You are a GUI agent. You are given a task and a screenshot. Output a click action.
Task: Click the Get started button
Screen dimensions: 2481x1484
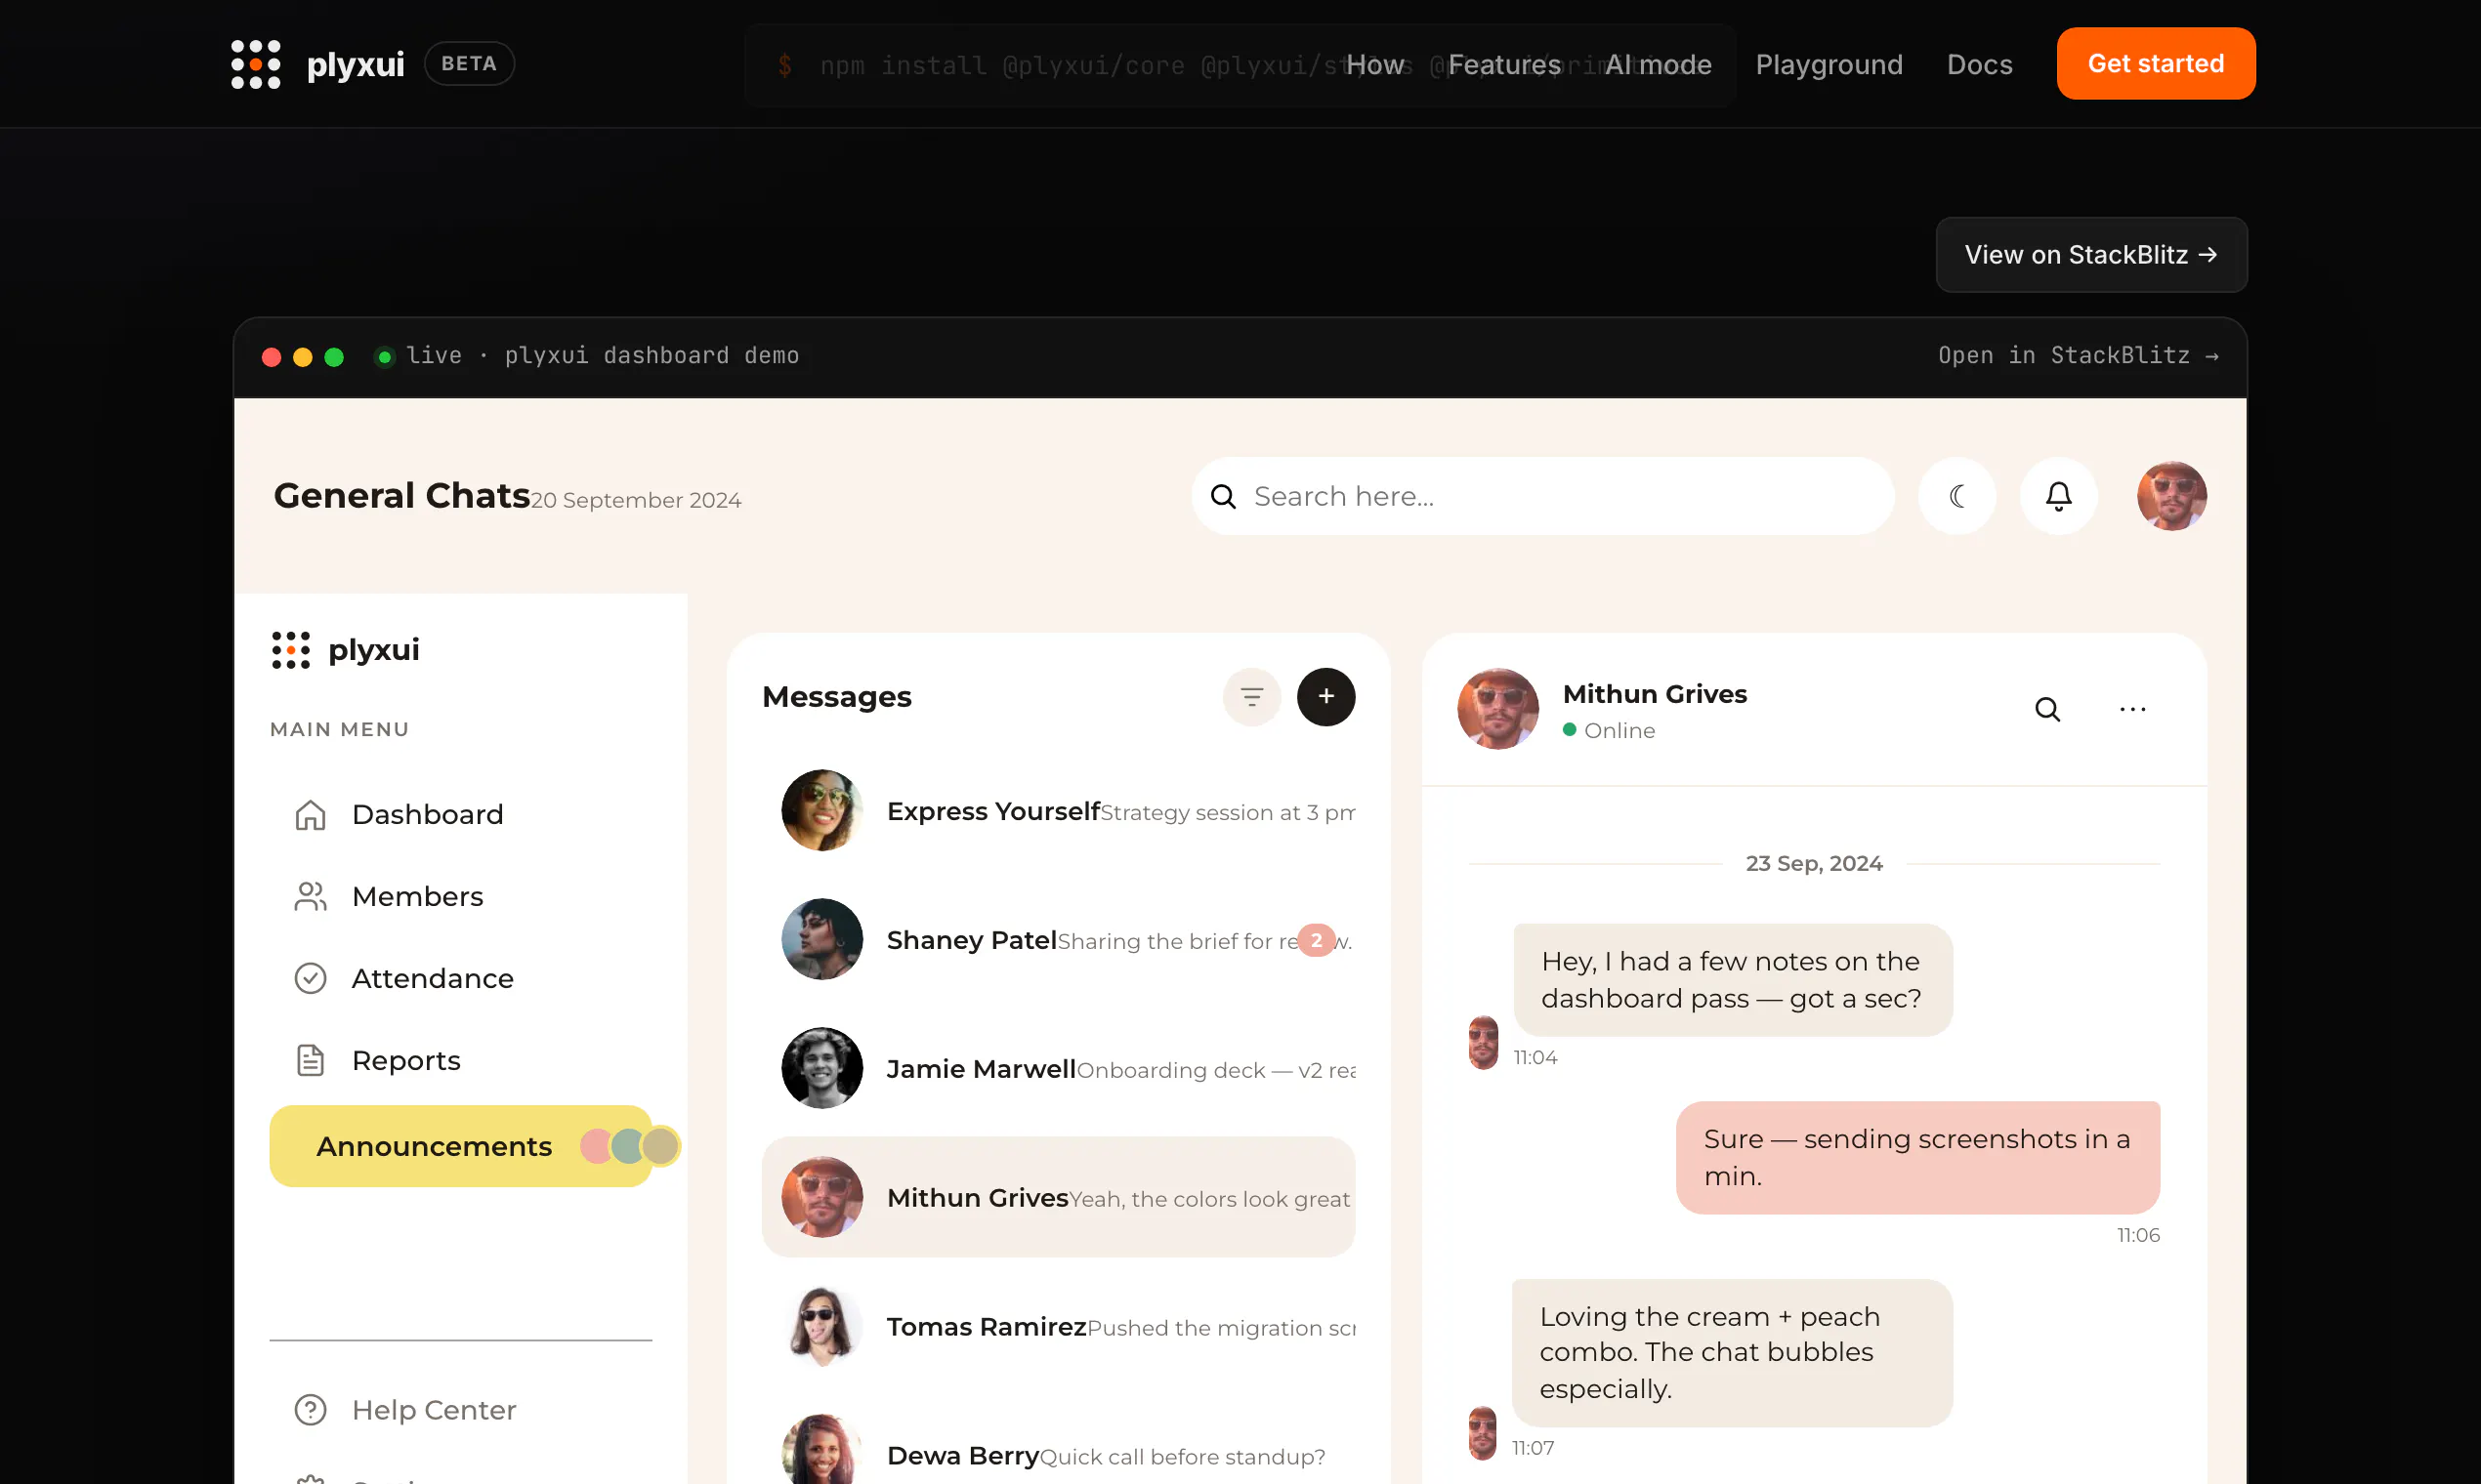tap(2156, 64)
